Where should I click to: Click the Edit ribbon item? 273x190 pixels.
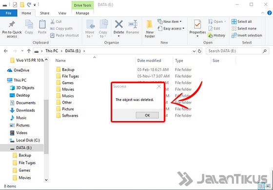click(214, 29)
